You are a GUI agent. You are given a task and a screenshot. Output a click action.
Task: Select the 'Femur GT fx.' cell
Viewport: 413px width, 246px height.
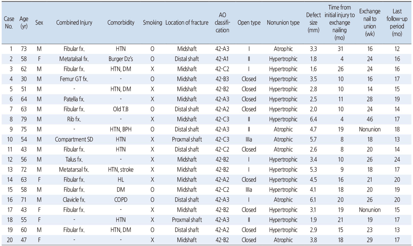(x=74, y=79)
